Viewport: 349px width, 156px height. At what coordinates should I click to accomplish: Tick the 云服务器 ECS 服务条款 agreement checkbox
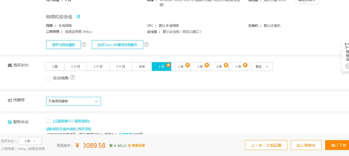[x=48, y=121]
